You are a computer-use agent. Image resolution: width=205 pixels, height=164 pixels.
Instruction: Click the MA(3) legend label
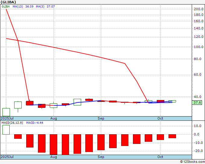[x=40, y=7]
